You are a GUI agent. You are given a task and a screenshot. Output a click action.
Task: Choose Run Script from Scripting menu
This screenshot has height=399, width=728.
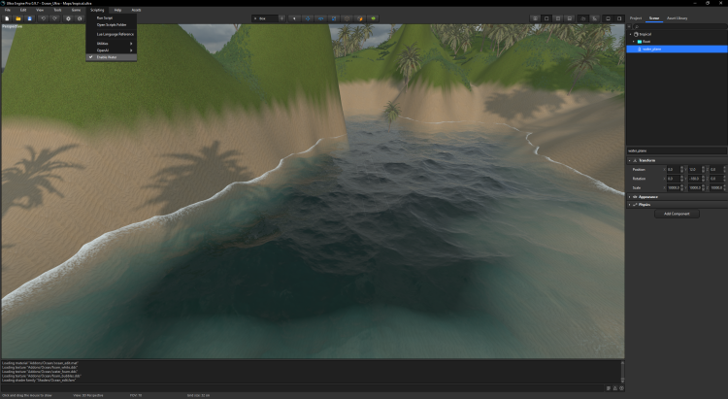coord(104,17)
